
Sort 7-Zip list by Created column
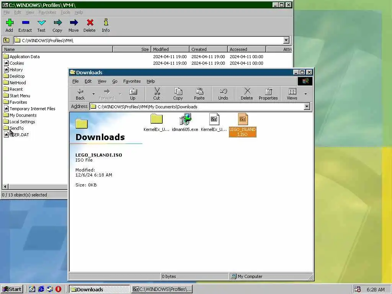[209, 49]
